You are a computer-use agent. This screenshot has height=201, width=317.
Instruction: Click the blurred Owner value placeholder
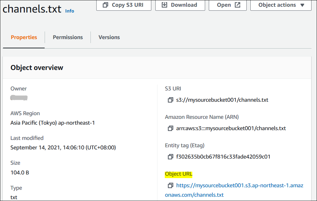(19, 98)
